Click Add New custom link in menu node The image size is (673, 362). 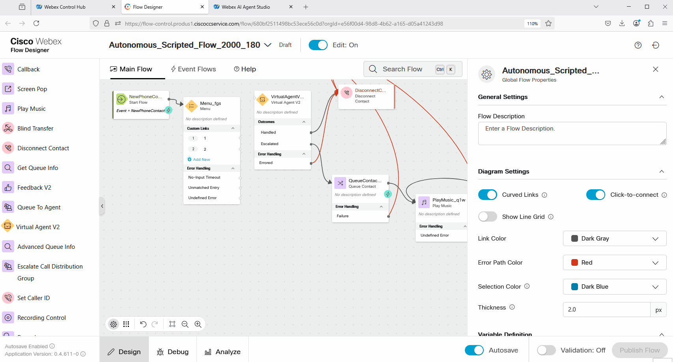201,160
